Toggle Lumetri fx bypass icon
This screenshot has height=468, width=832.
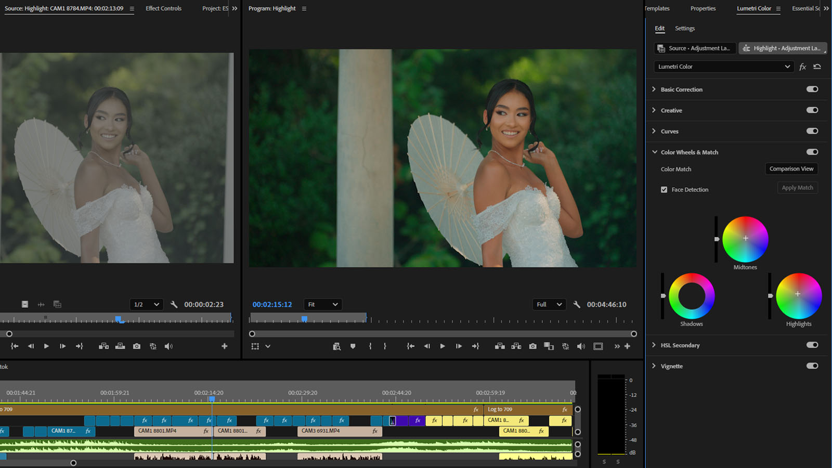(803, 67)
